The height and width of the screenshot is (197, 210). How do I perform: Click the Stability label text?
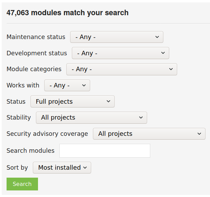pos(19,118)
